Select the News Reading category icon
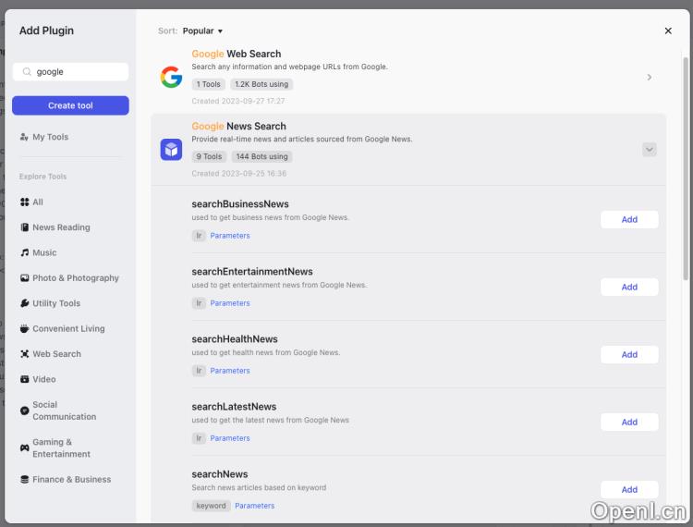This screenshot has width=693, height=527. click(25, 227)
